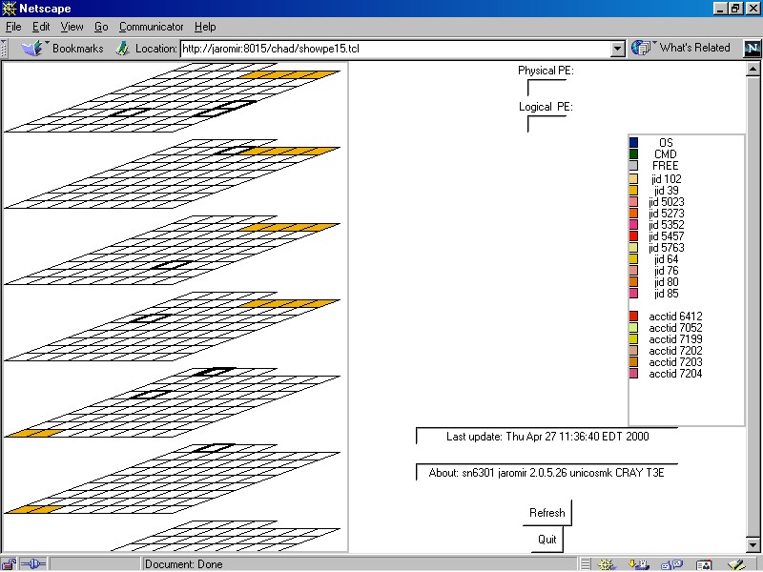This screenshot has height=572, width=763.
Task: Click the jid 102 color swatch
Action: coord(633,178)
